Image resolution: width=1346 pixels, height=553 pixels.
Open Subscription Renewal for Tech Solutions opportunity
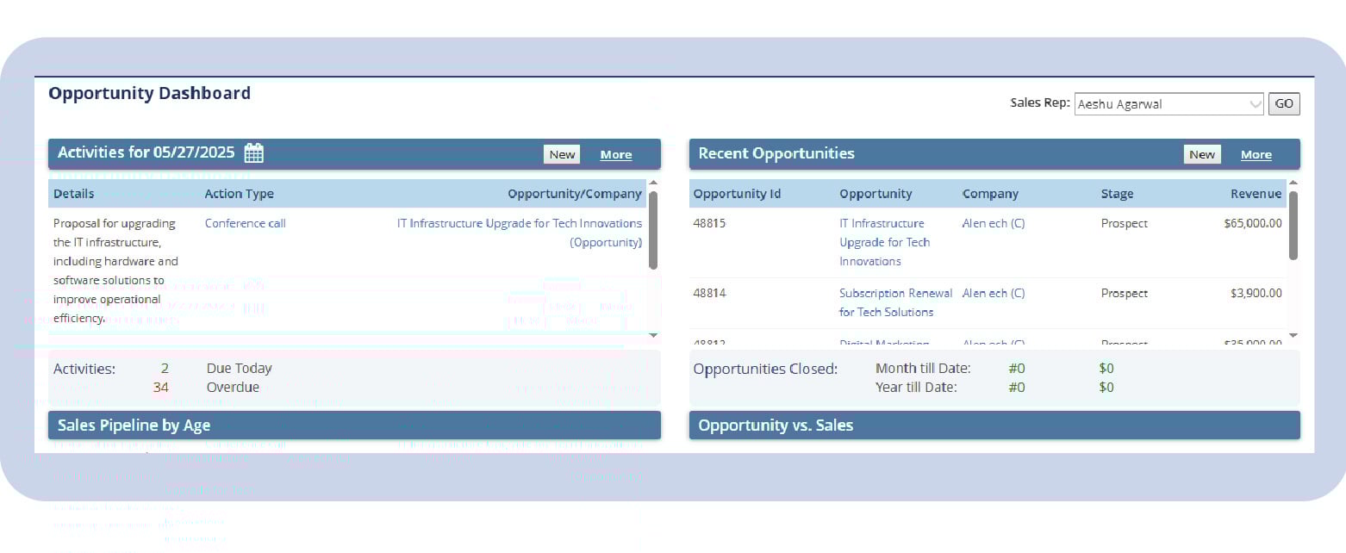[x=896, y=302]
